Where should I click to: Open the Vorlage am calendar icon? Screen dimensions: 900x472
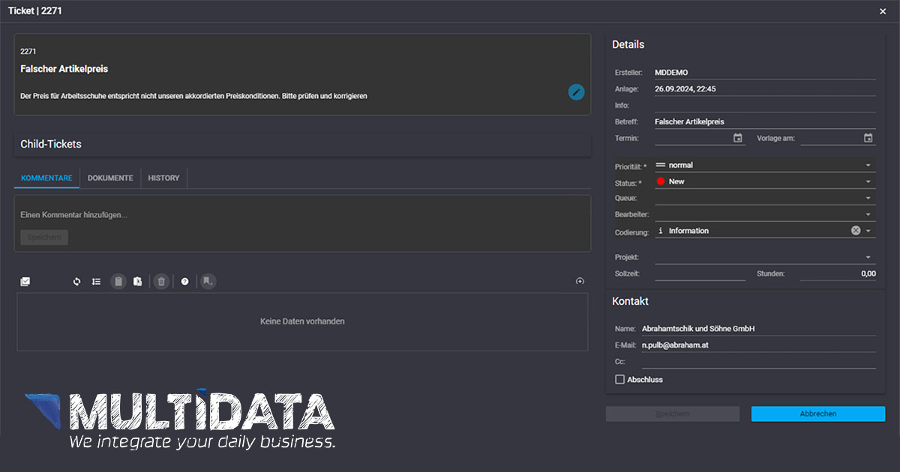pyautogui.click(x=868, y=138)
